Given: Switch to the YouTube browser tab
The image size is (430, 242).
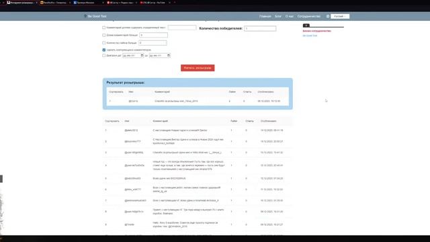Looking at the screenshot, I should click(x=155, y=3).
